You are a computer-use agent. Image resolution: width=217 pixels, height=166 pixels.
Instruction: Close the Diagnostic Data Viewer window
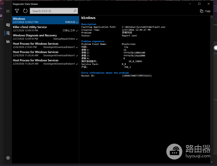[209, 4]
